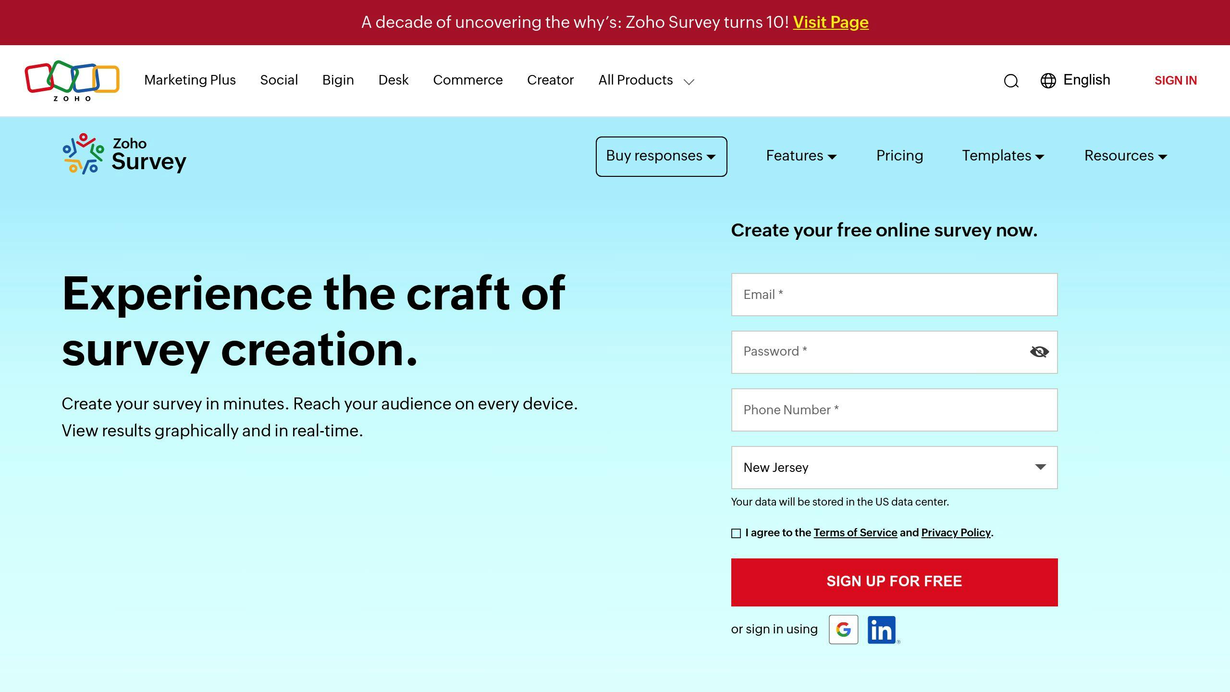
Task: Click the Pricing menu item
Action: point(900,156)
